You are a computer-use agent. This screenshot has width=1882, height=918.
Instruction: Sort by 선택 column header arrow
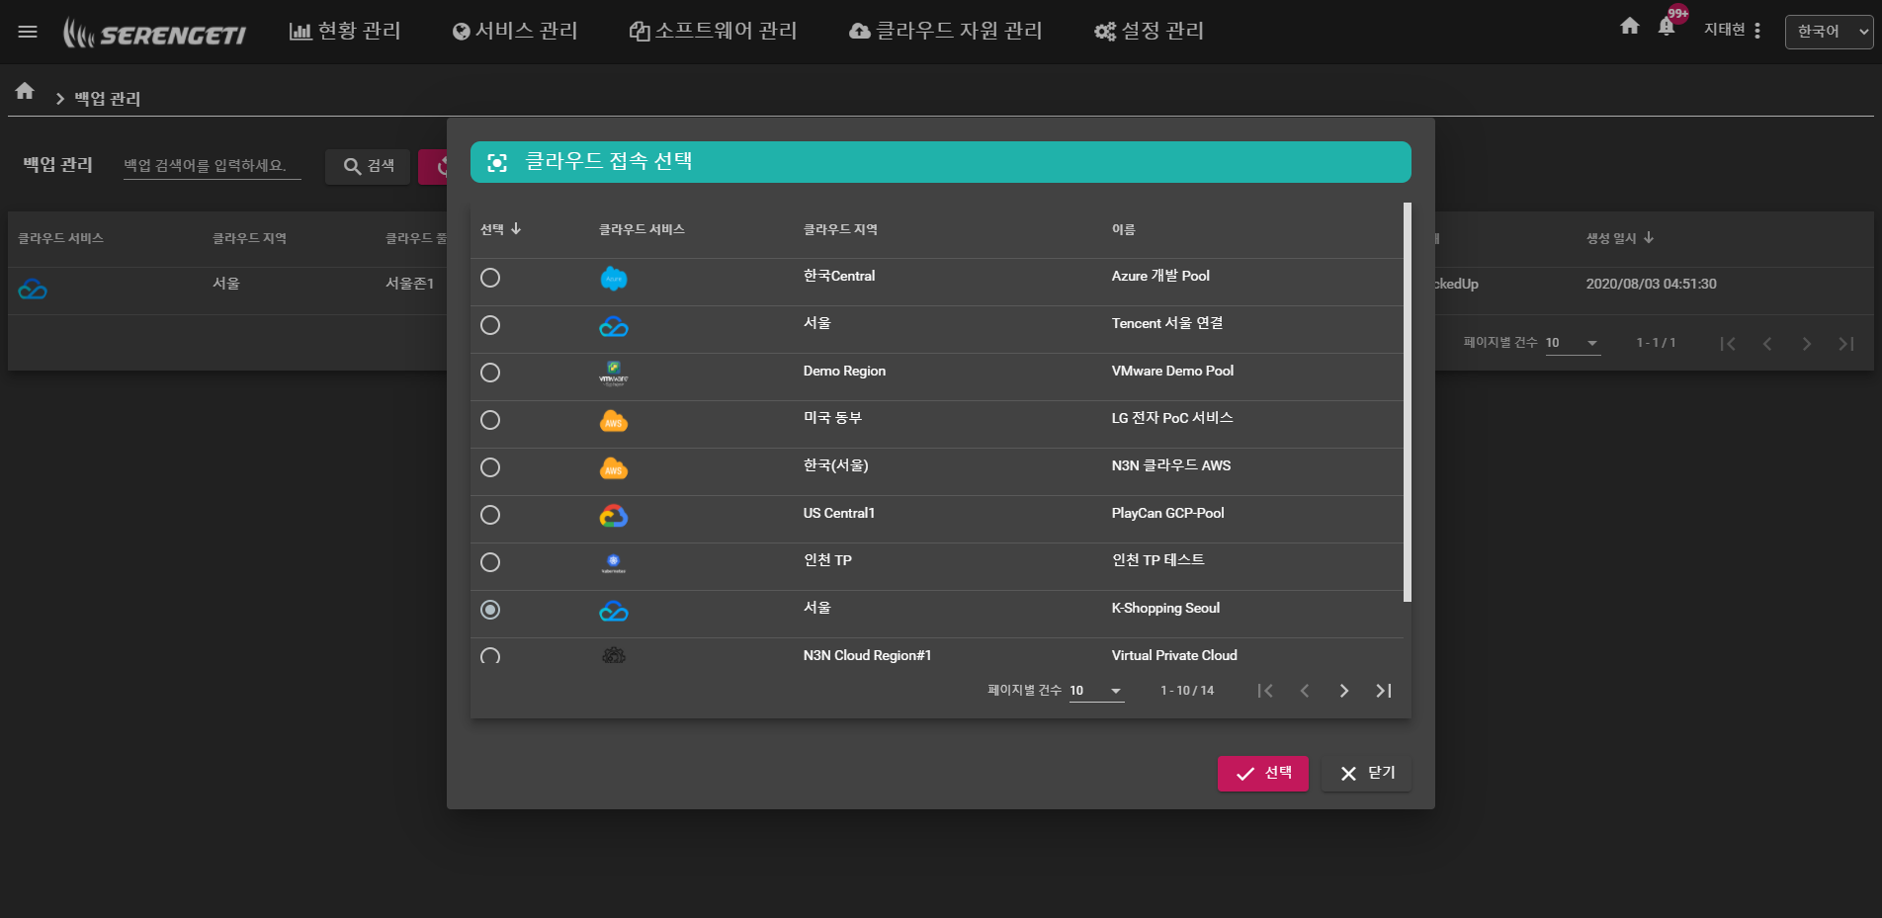516,229
